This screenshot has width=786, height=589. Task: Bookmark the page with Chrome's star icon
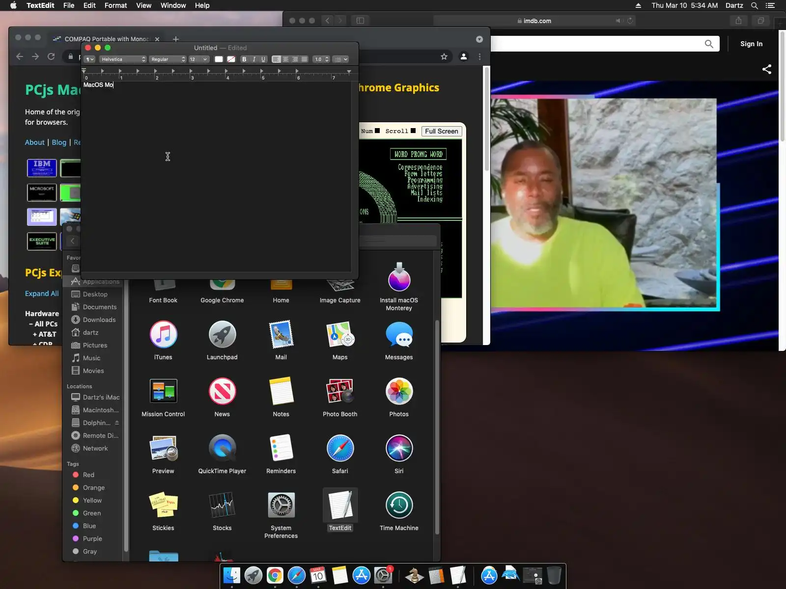click(444, 56)
